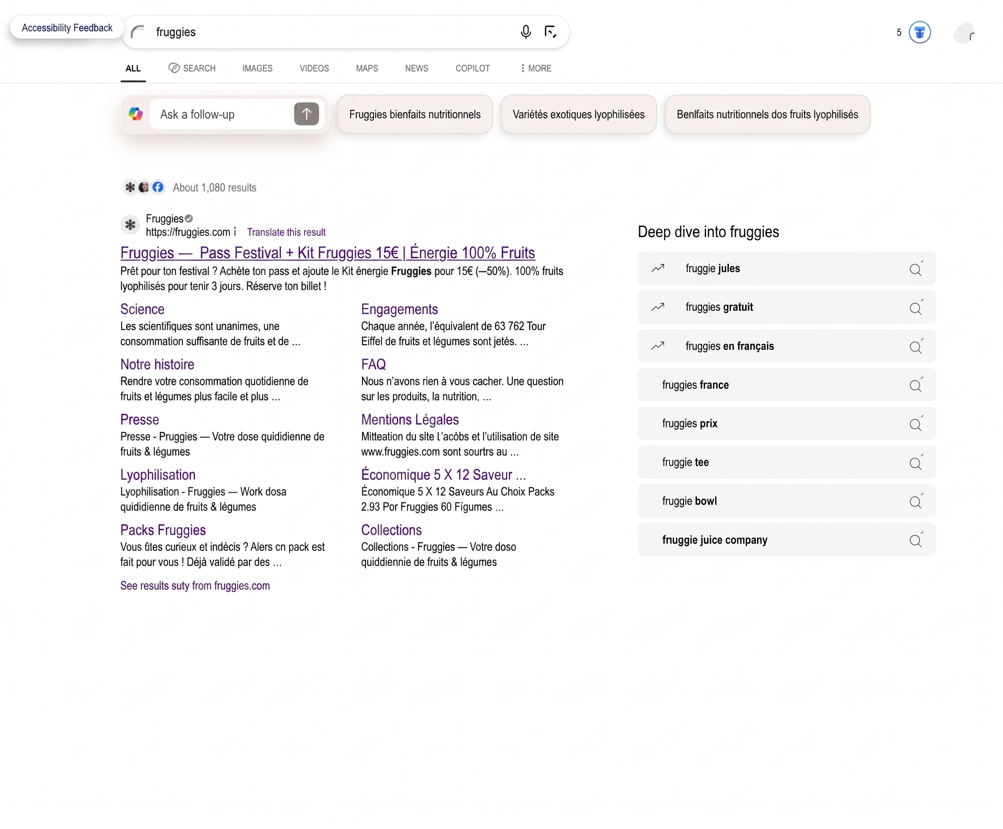Select Variétés exotiques lyophilisées suggestion
The width and height of the screenshot is (1003, 829).
[x=578, y=114]
